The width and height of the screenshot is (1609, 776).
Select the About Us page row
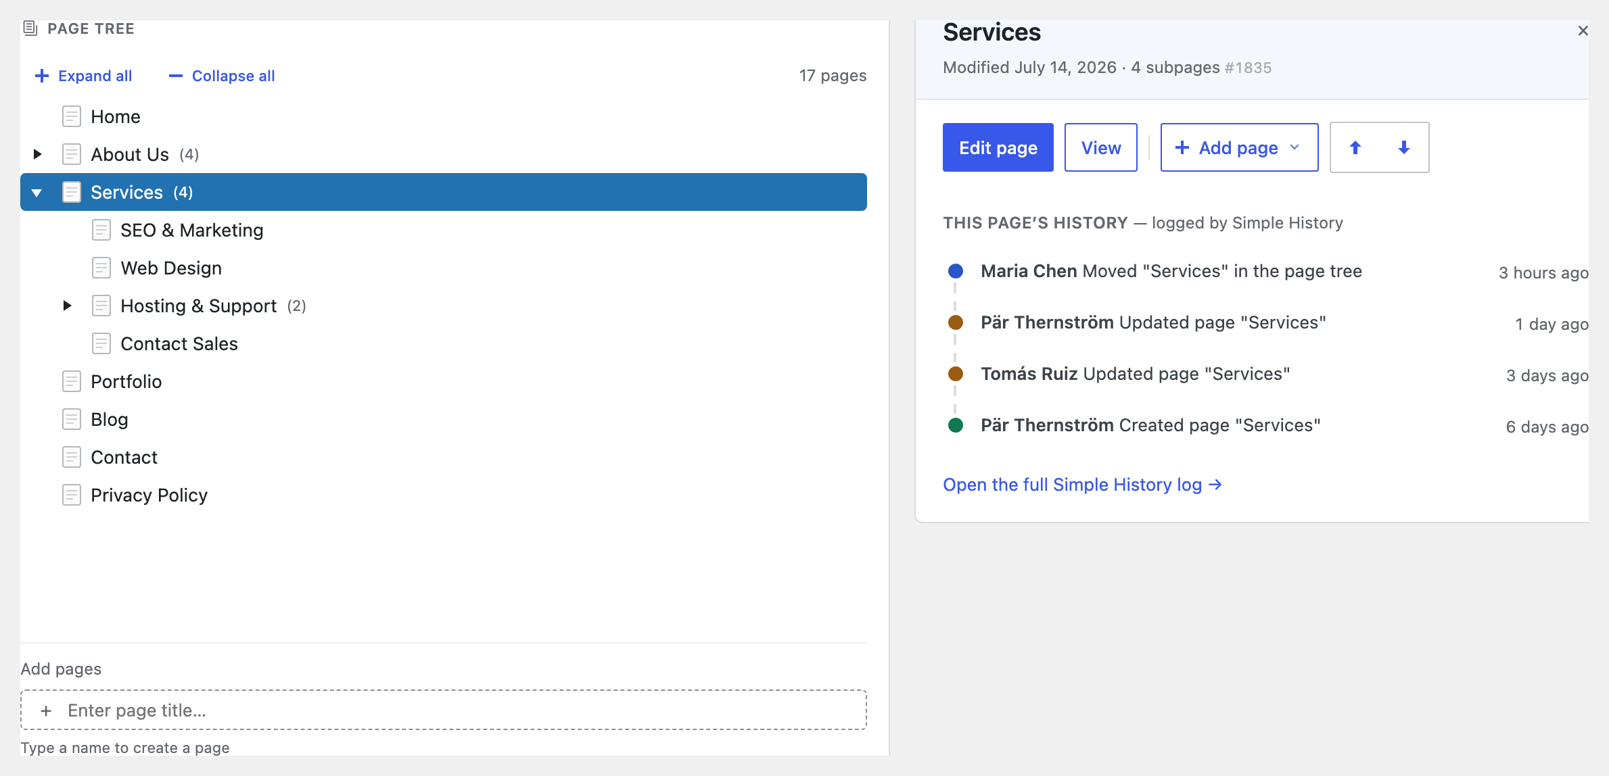[443, 154]
